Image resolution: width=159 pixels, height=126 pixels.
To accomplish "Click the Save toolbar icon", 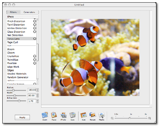I will click(73, 115).
